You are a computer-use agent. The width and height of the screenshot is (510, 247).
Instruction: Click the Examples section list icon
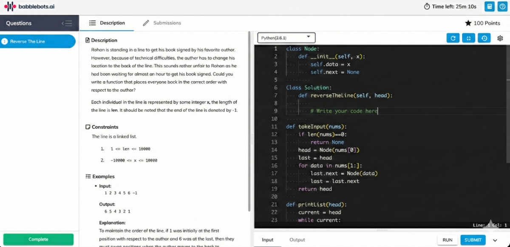tap(88, 176)
